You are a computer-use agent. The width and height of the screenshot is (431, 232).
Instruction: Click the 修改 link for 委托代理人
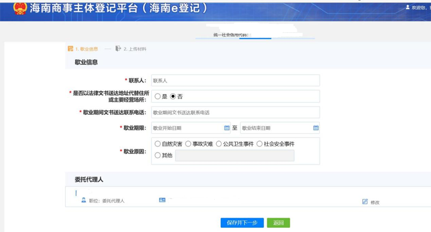[375, 202]
